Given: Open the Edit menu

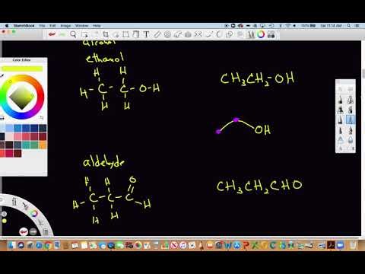Looking at the screenshot, I should 52,26.
